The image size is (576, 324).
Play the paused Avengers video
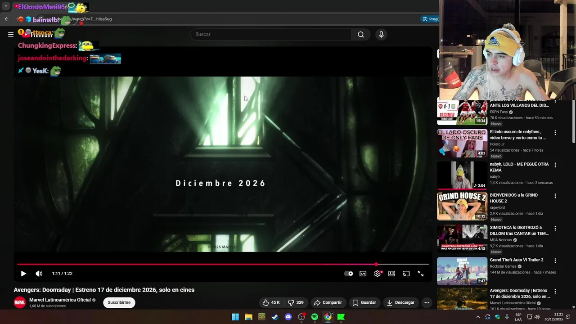point(23,274)
